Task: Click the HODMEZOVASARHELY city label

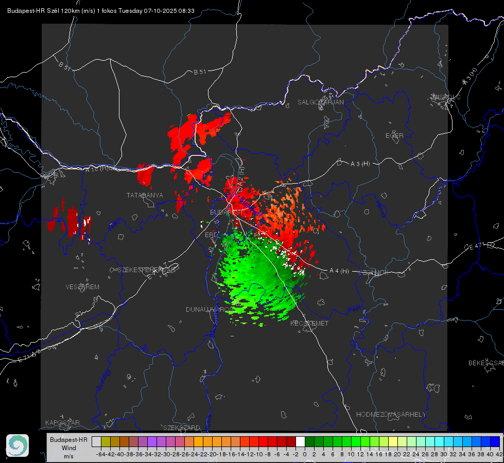Action: click(x=391, y=415)
